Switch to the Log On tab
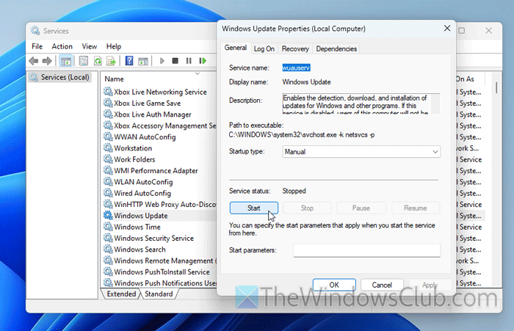 click(x=264, y=49)
